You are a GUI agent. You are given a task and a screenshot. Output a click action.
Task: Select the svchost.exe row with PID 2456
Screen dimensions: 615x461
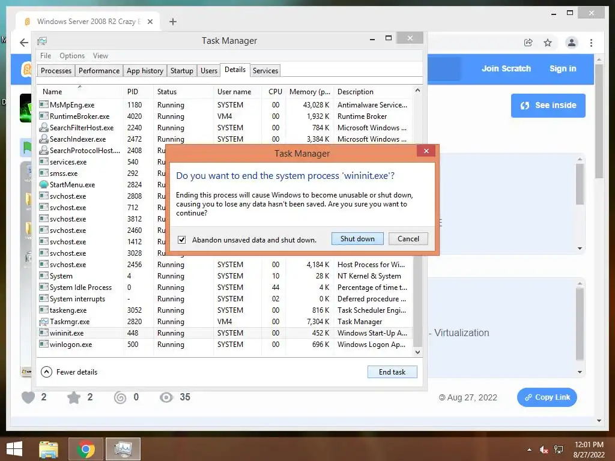pos(225,265)
